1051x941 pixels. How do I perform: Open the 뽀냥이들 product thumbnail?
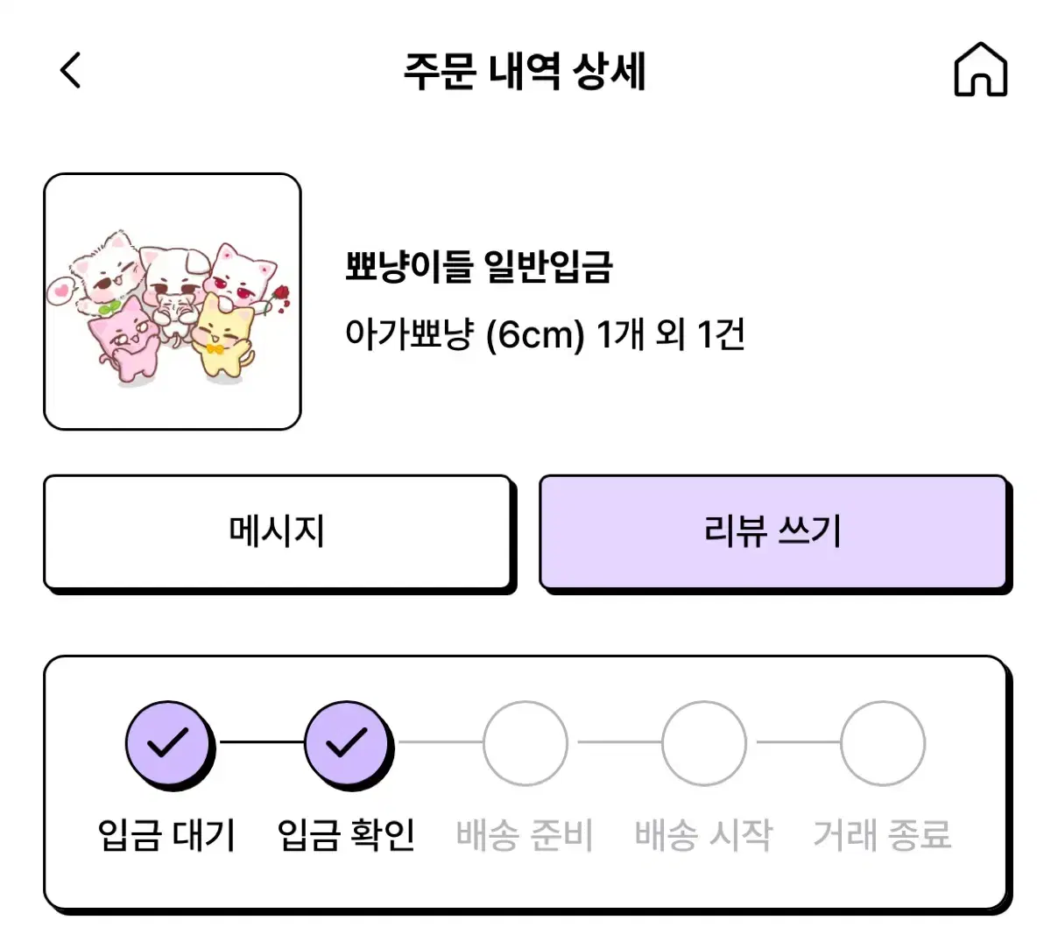point(173,301)
